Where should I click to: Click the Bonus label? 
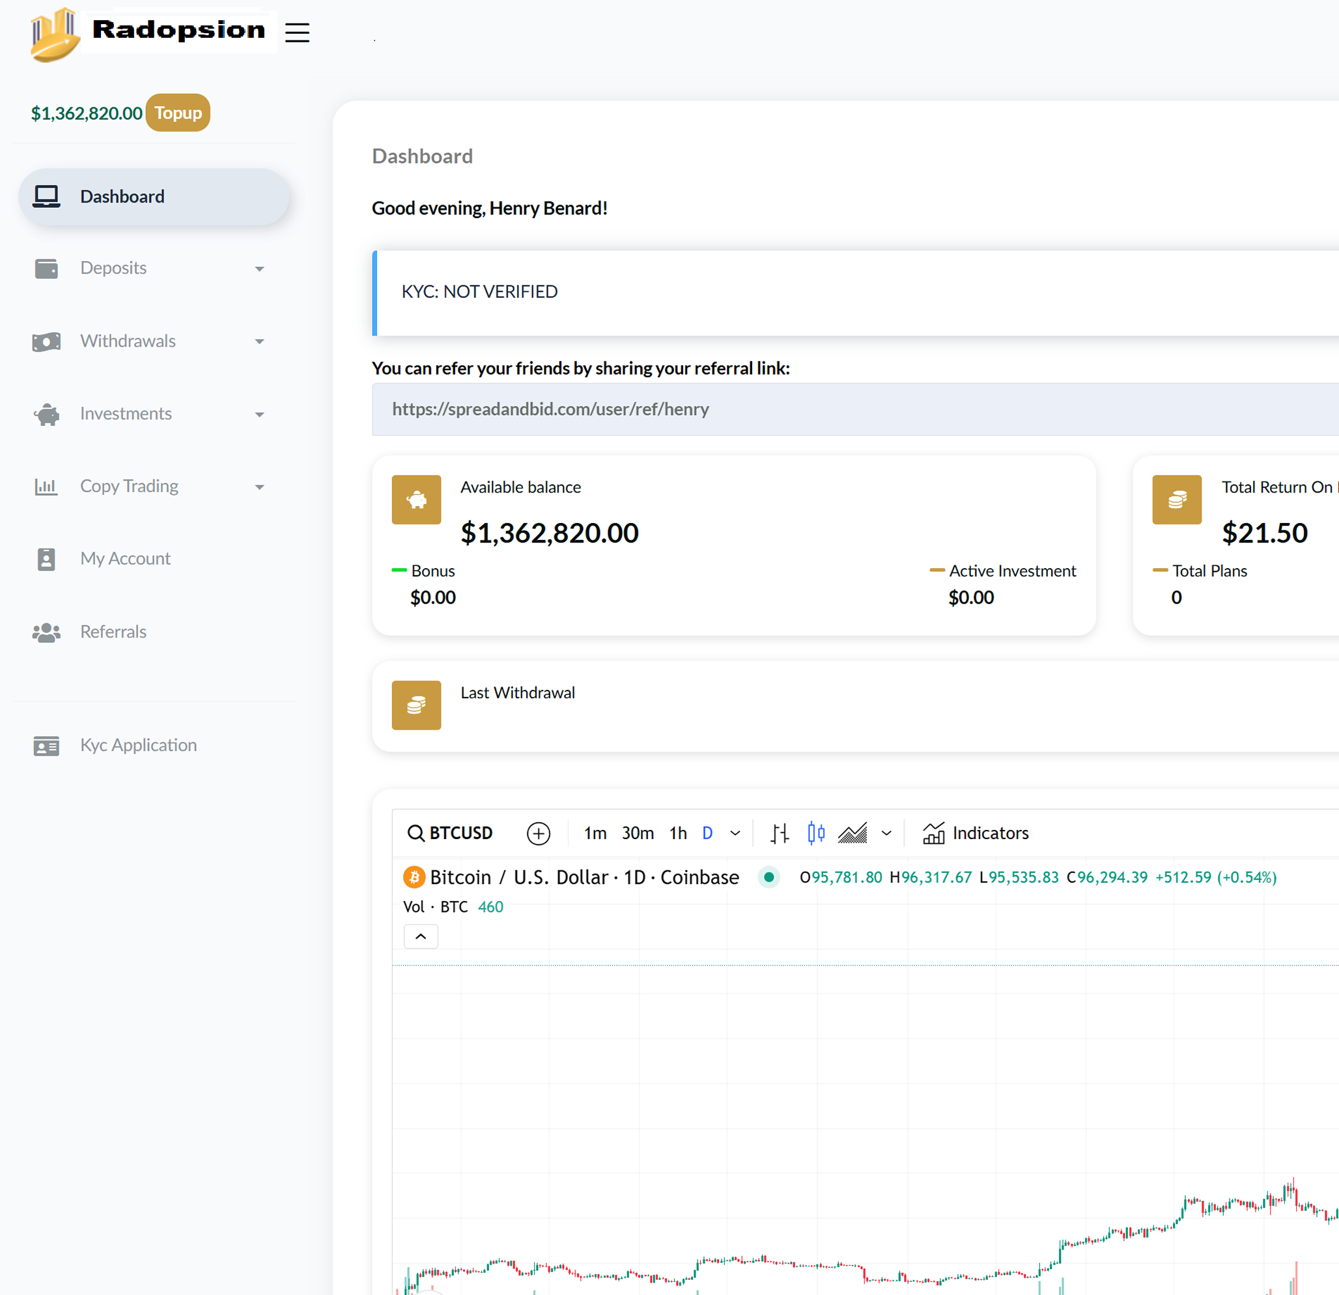(x=432, y=571)
